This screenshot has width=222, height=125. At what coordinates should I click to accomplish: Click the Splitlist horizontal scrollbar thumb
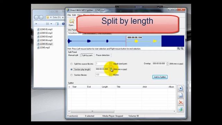[93, 111]
